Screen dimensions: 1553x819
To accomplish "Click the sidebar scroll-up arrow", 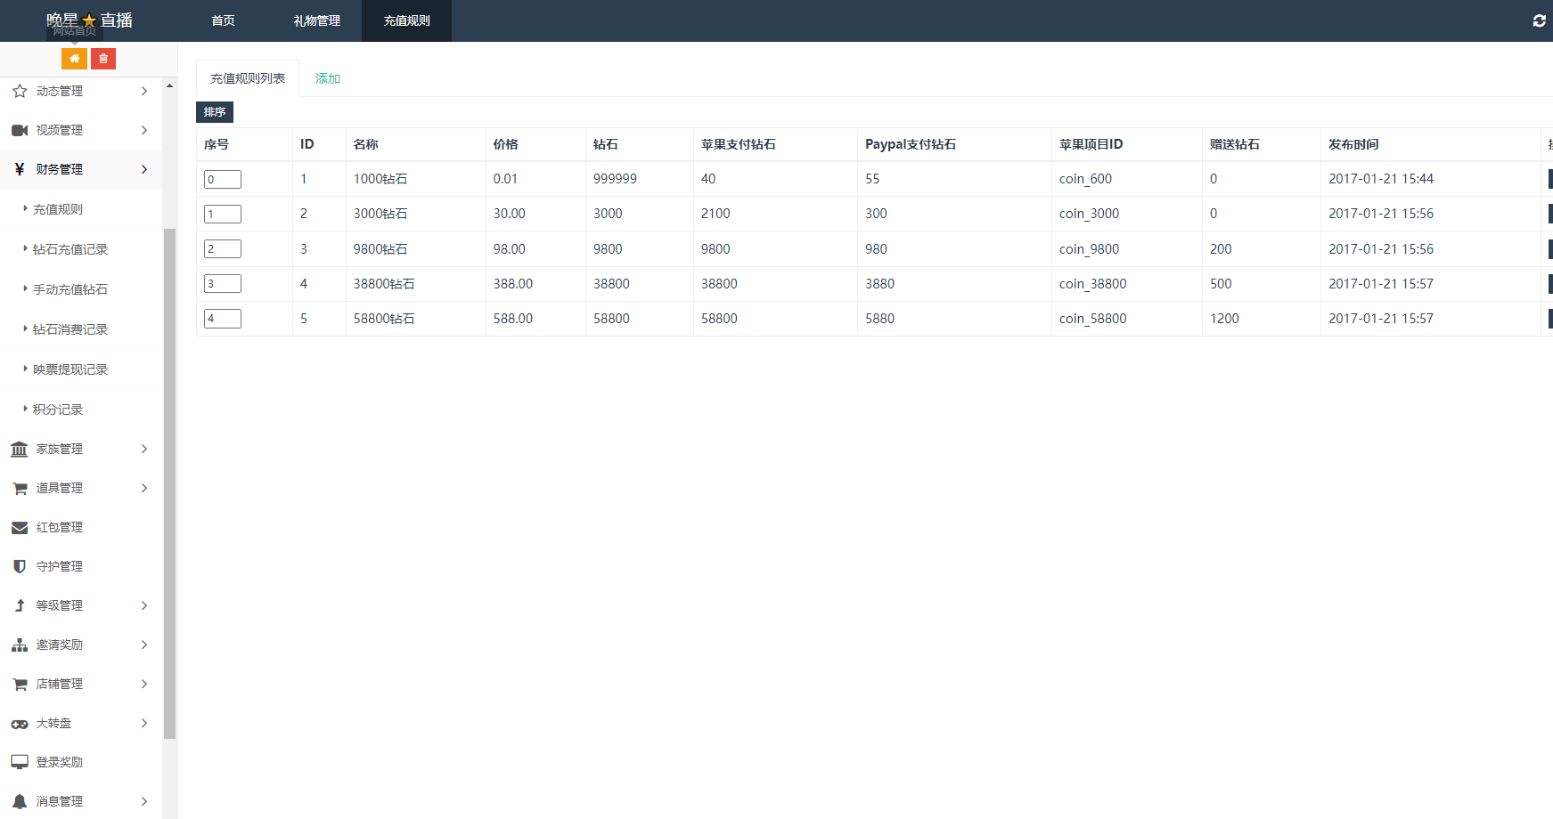I will pos(169,86).
